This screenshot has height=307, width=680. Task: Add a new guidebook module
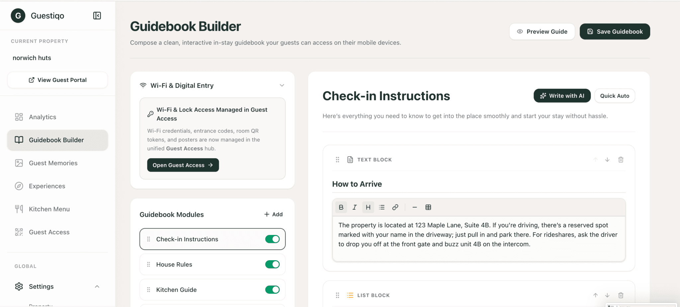pos(274,214)
